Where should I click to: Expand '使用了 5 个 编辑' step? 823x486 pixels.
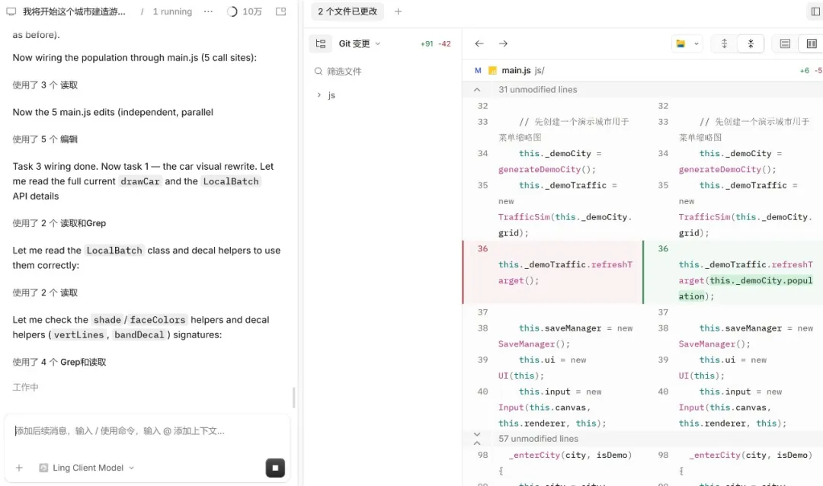45,139
